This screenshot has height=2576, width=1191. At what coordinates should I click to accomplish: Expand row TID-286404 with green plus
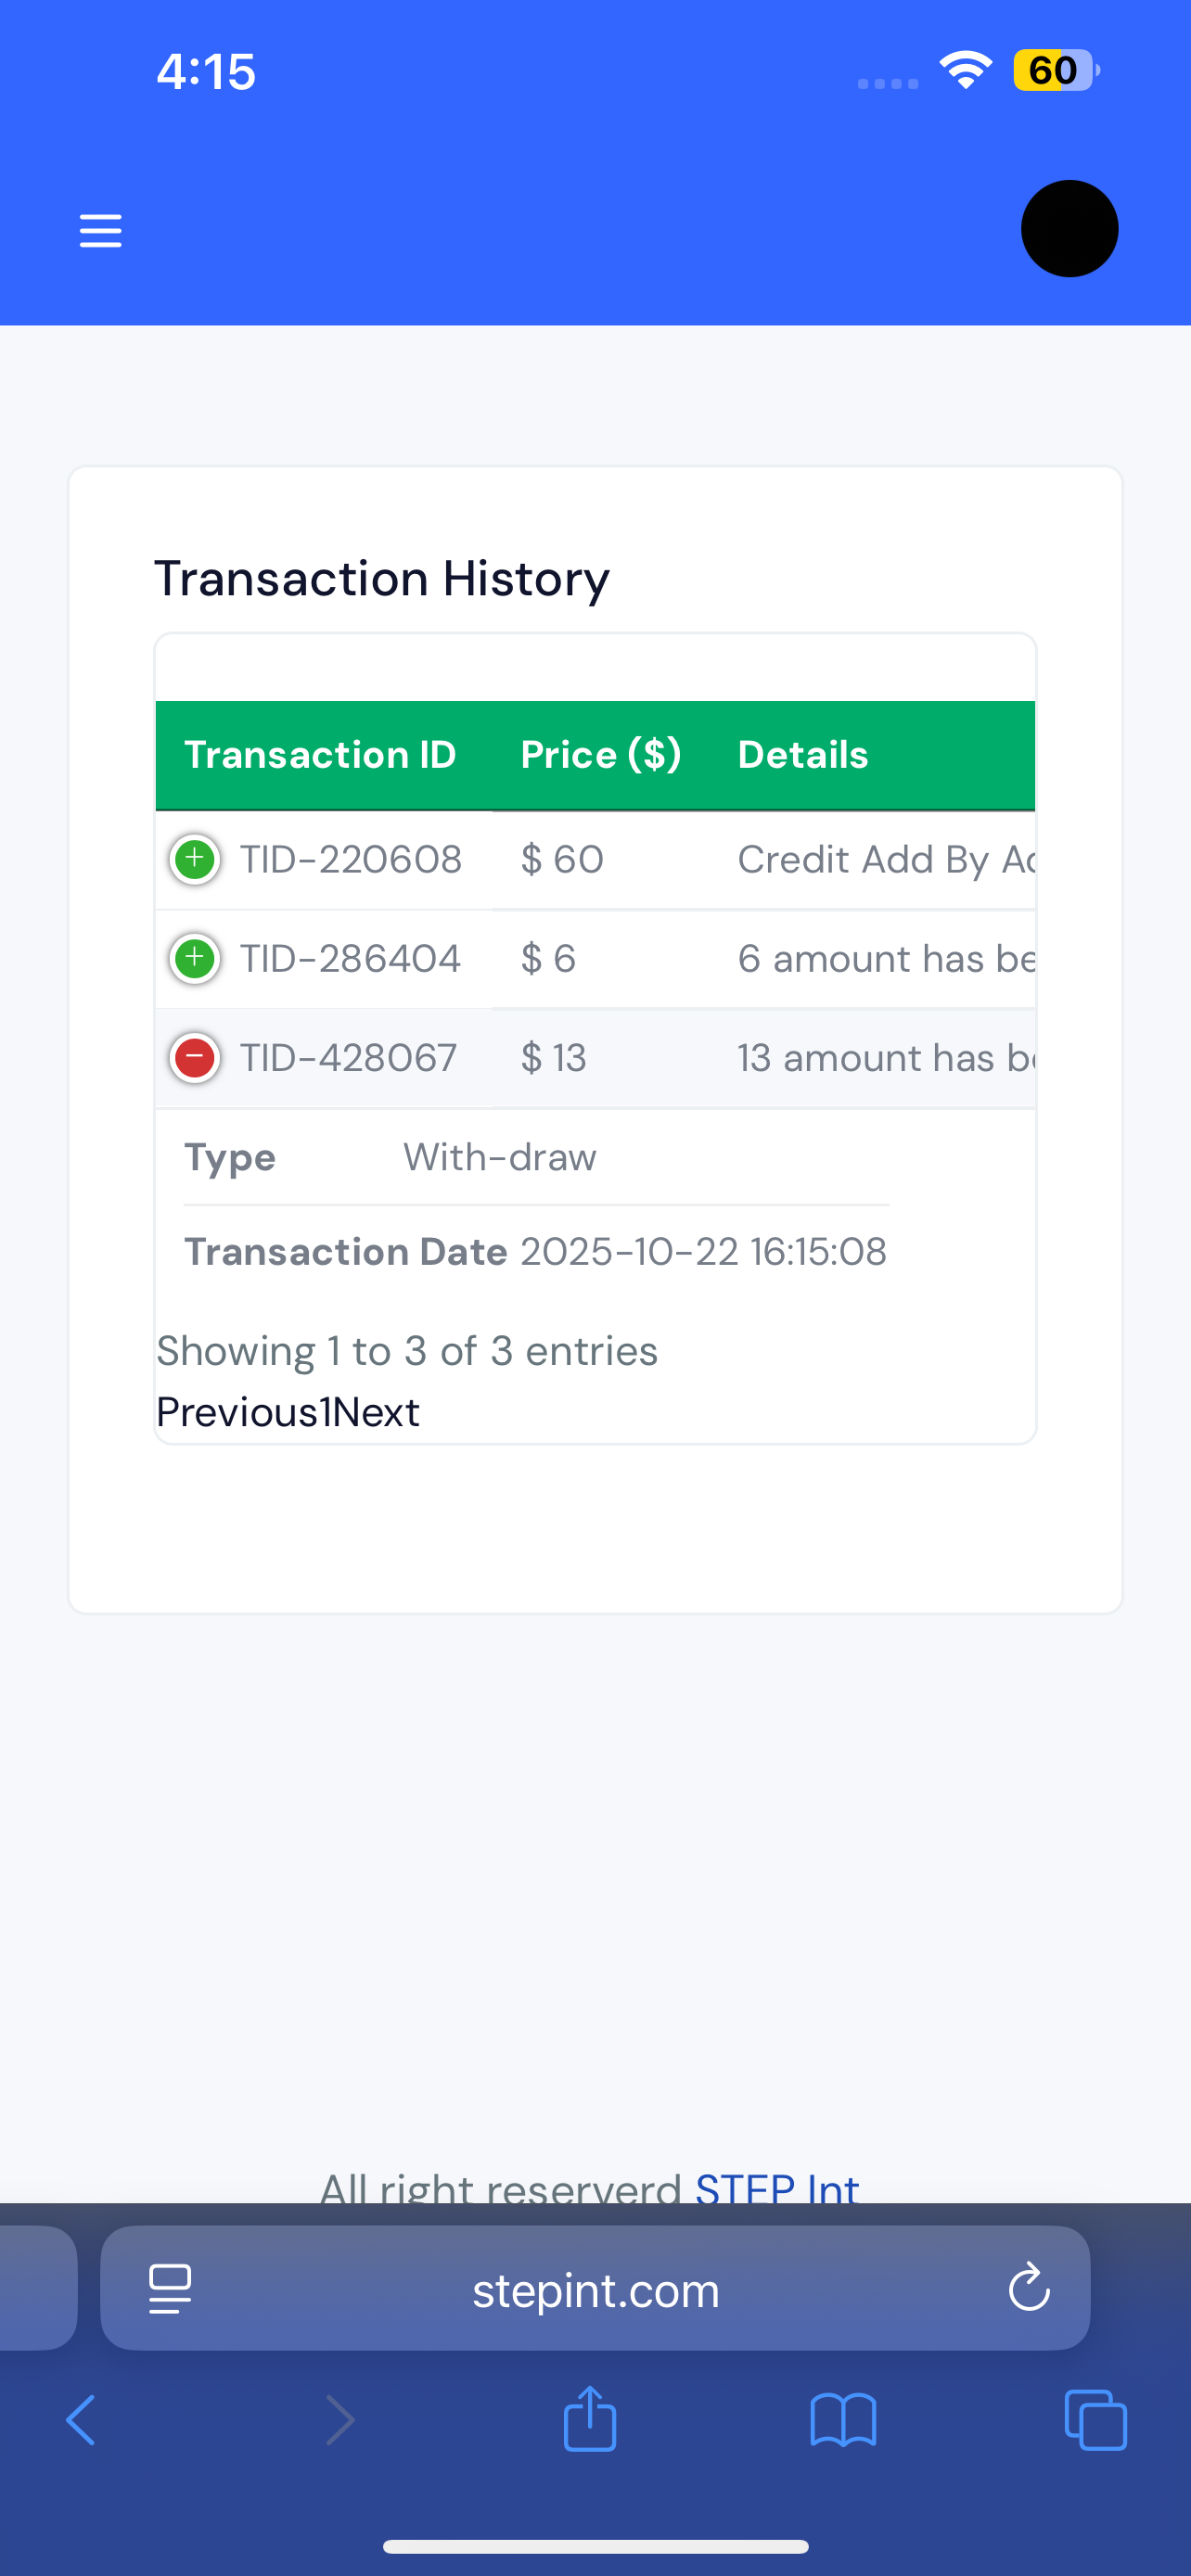click(x=195, y=959)
